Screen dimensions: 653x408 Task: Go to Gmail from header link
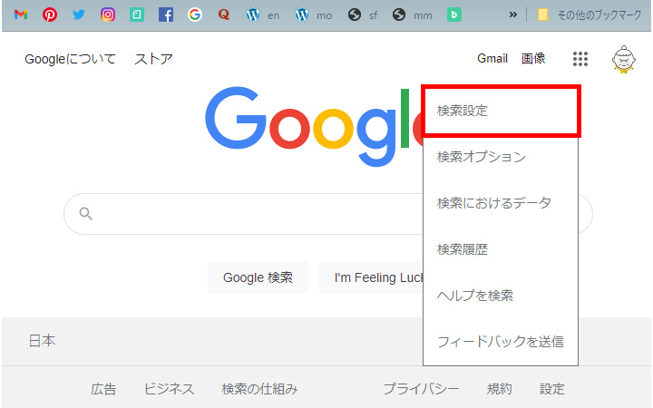492,58
